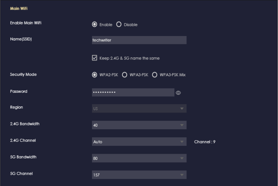Image resolution: width=278 pixels, height=186 pixels.
Task: Select the Disable Main WiFi radio button
Action: (119, 24)
